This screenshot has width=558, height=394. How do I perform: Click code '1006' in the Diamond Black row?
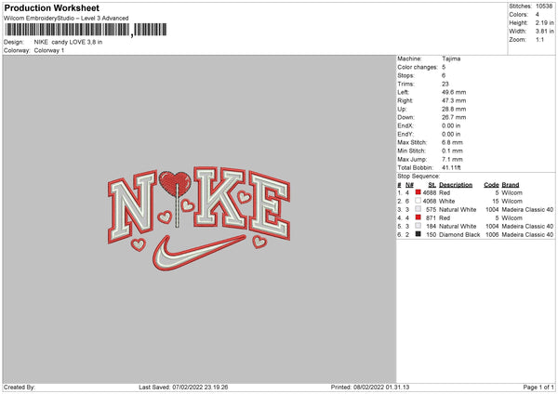(492, 235)
